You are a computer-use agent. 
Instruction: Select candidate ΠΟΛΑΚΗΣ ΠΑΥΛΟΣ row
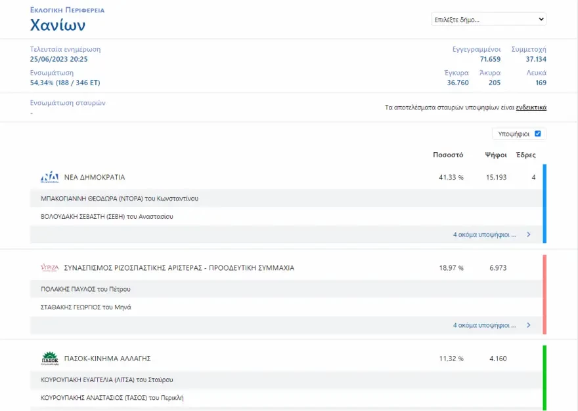pos(85,289)
